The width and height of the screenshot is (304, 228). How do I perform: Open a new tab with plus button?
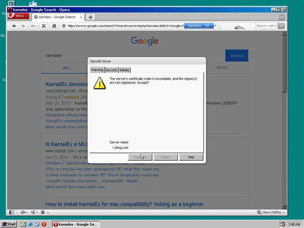[90, 17]
